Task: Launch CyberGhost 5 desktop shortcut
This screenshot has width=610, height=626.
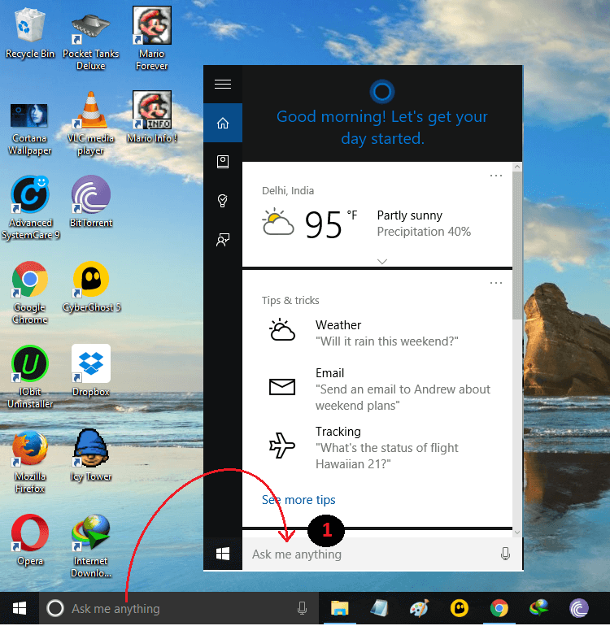Action: pyautogui.click(x=91, y=286)
